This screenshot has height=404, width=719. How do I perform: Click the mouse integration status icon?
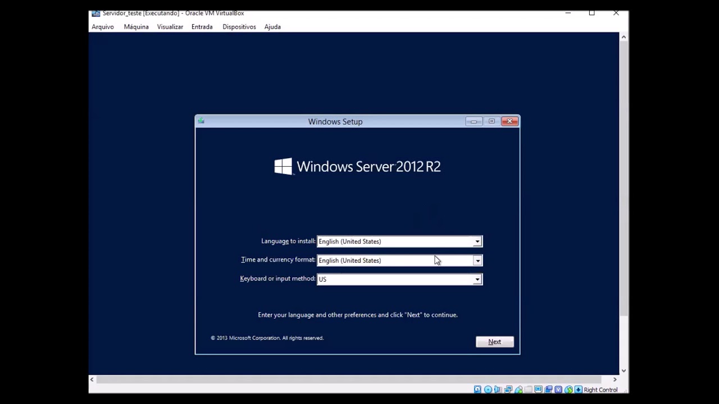[x=568, y=389]
